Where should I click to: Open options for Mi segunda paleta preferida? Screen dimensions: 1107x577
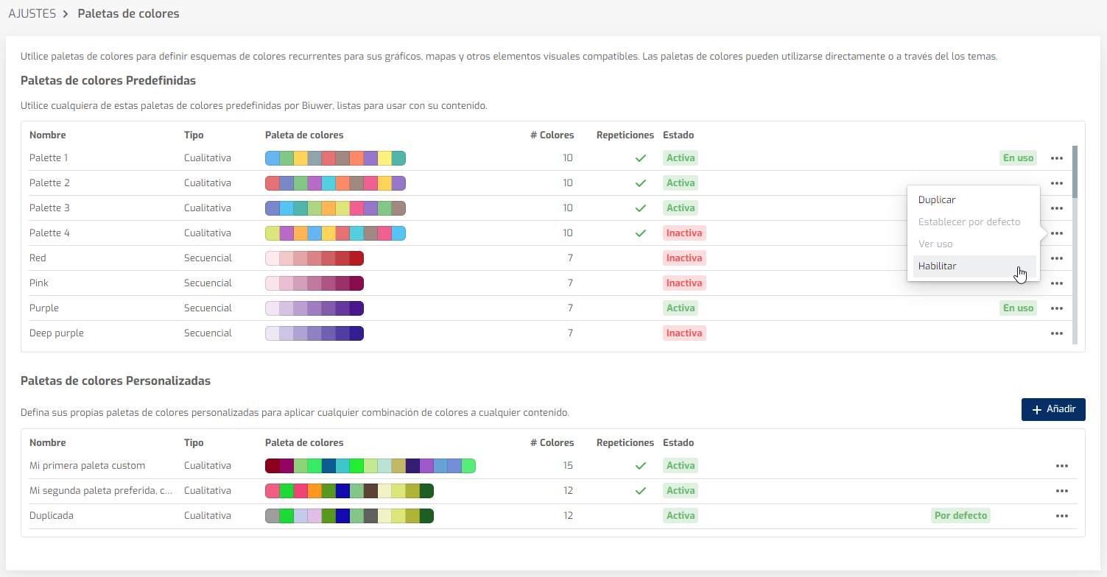point(1061,491)
